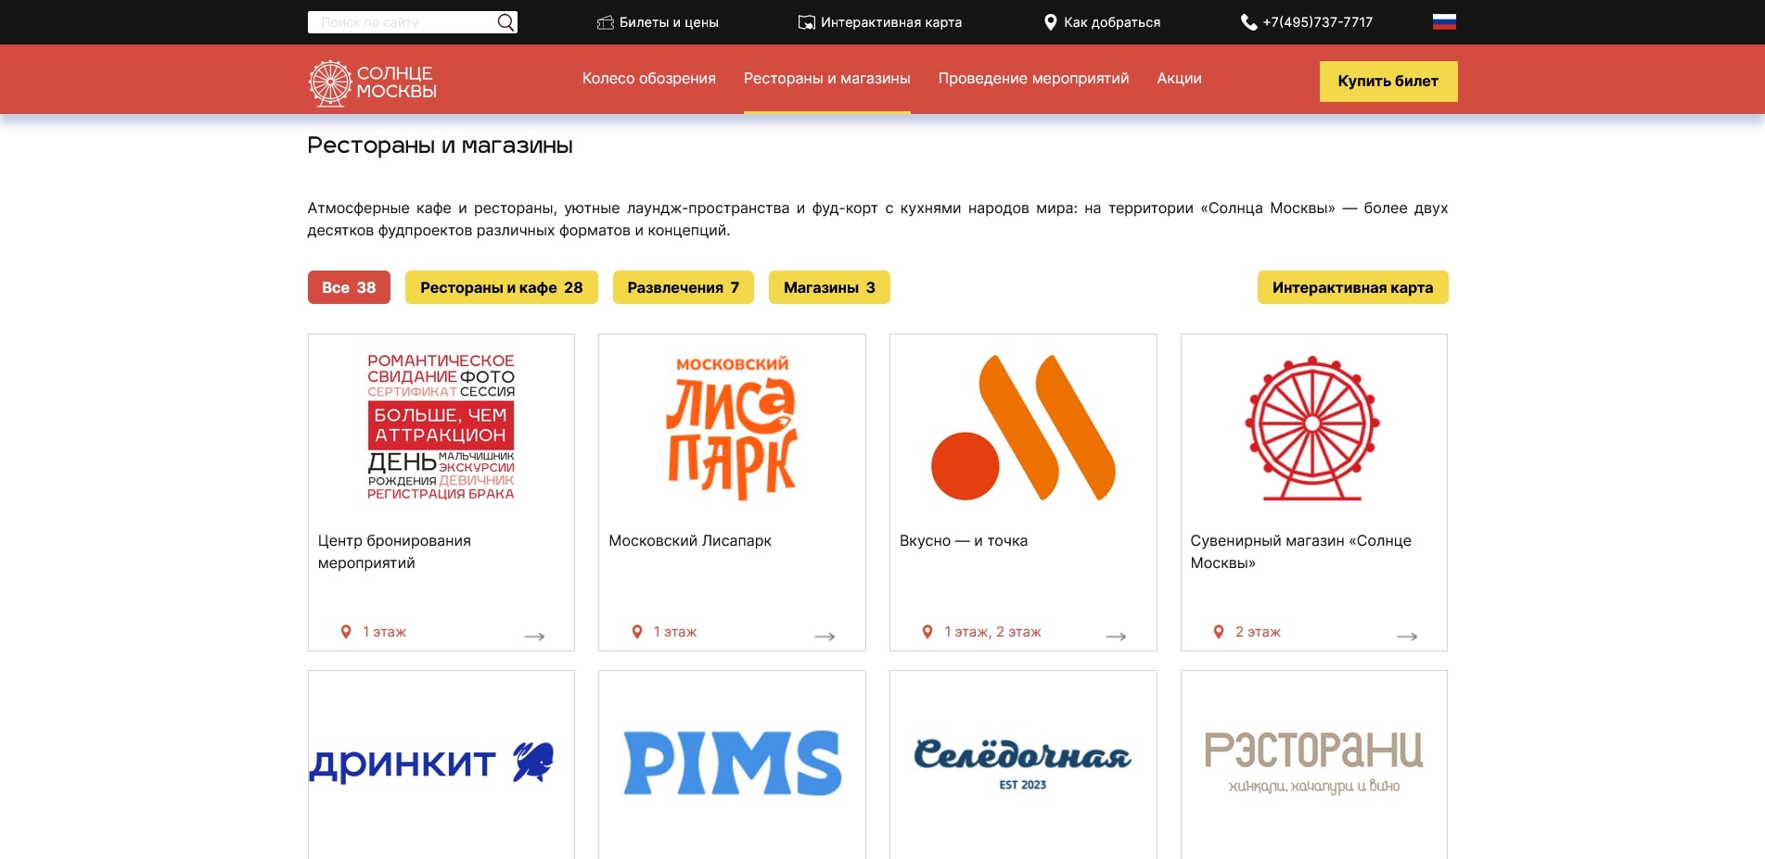Open Проведение мероприятий menu item

(x=1033, y=79)
